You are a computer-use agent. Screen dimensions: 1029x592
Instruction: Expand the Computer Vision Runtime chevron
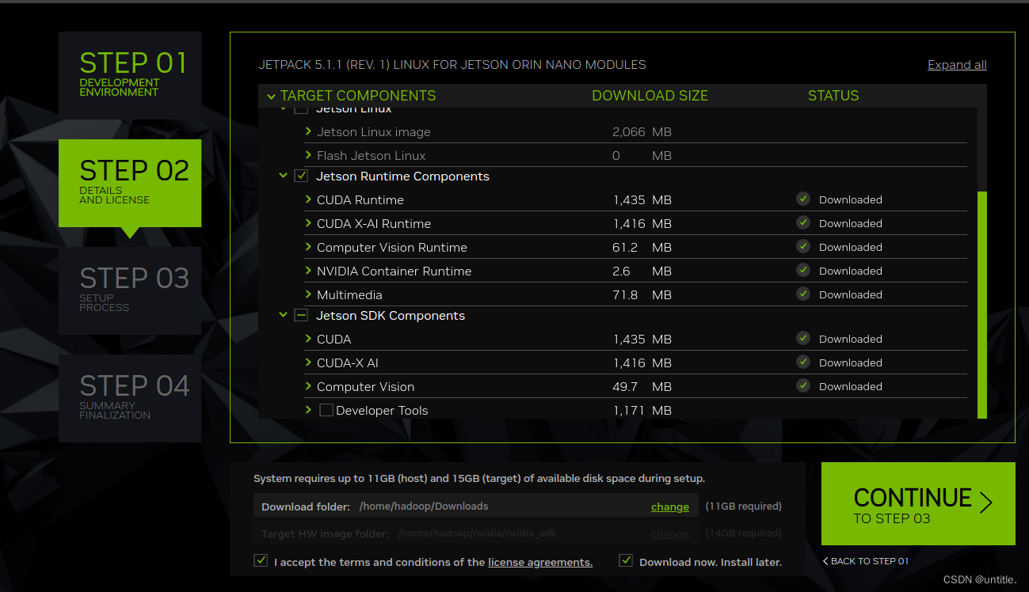pyautogui.click(x=308, y=247)
